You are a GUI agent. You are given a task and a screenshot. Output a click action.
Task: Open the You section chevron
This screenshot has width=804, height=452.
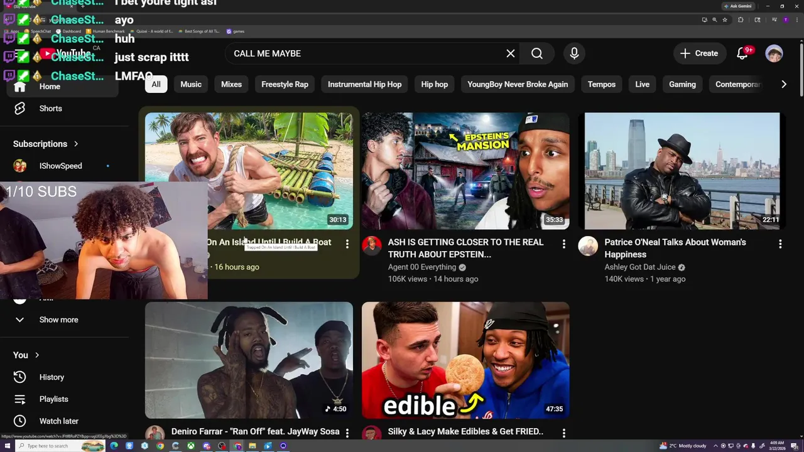(37, 355)
